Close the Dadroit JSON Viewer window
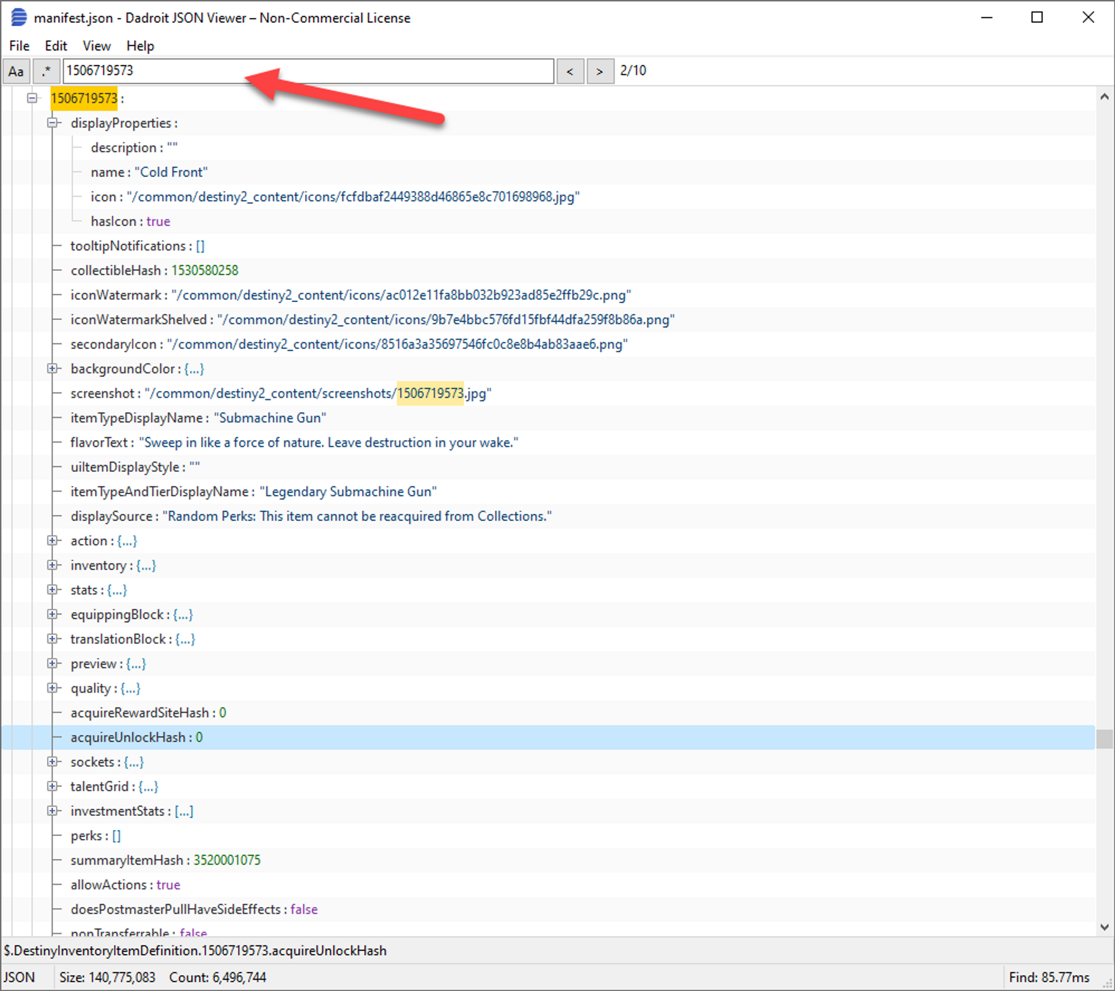Screen dimensions: 1115x991 (1088, 17)
